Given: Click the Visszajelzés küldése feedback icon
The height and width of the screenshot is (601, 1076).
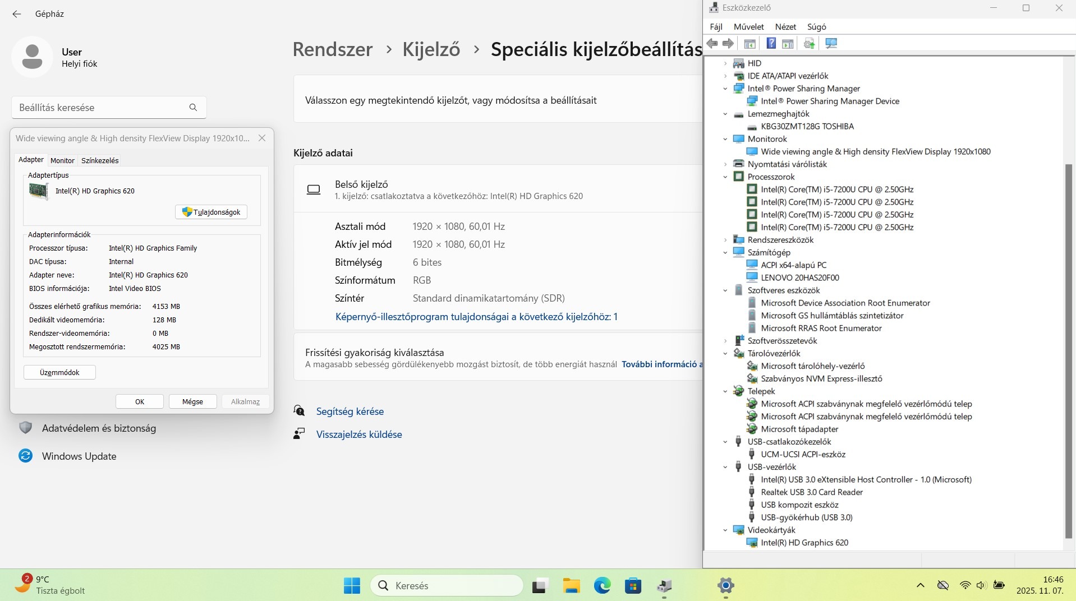Looking at the screenshot, I should click(x=299, y=434).
